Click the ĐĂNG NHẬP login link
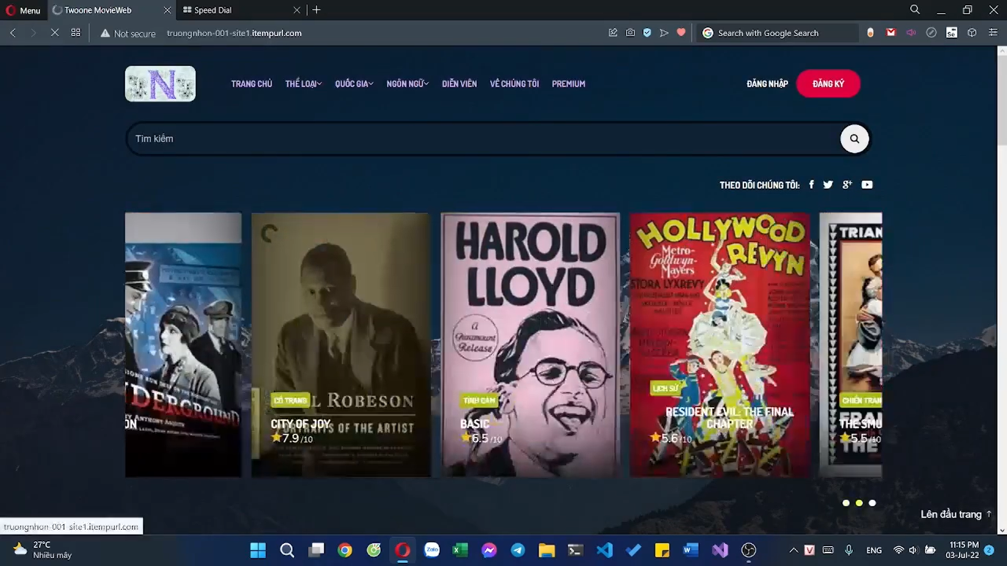 [x=767, y=84]
